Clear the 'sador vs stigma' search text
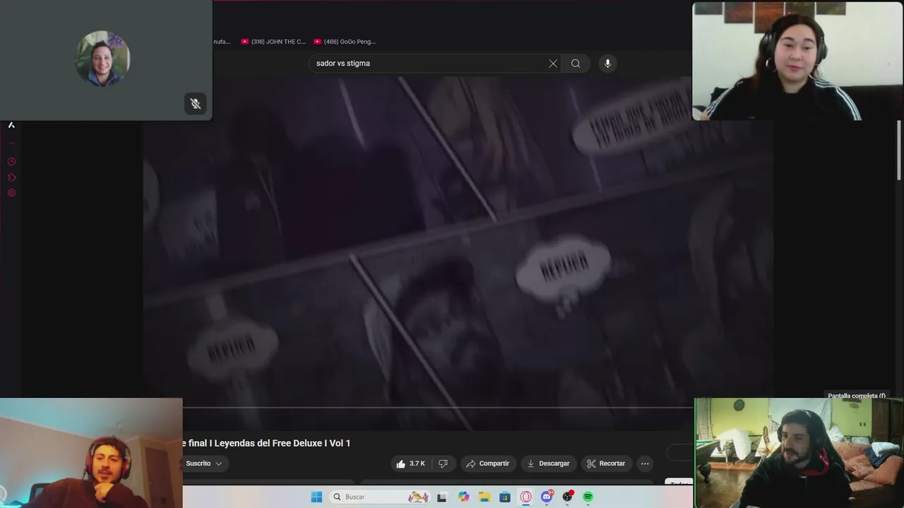This screenshot has height=508, width=904. pyautogui.click(x=553, y=64)
